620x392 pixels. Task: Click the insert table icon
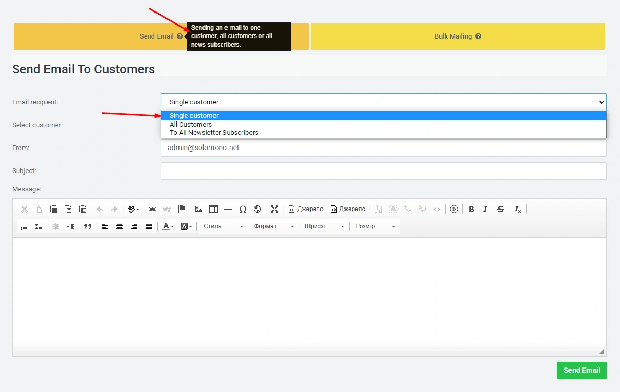click(x=213, y=209)
